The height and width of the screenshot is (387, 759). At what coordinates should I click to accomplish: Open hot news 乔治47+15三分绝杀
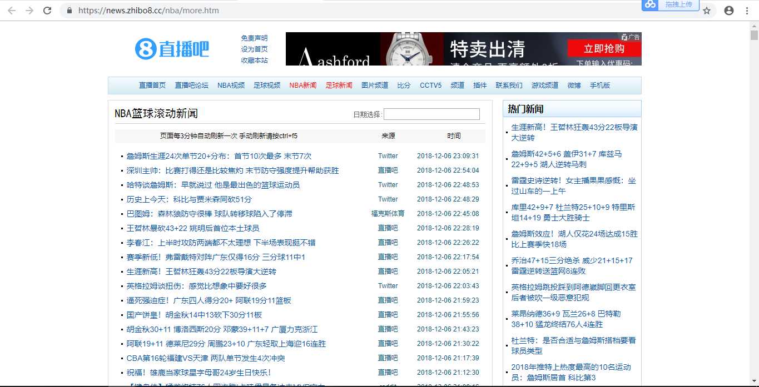pos(572,265)
